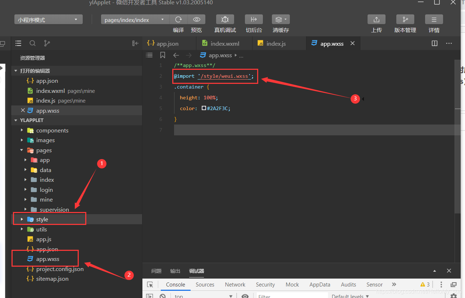Click the upload icon button

coord(377,19)
